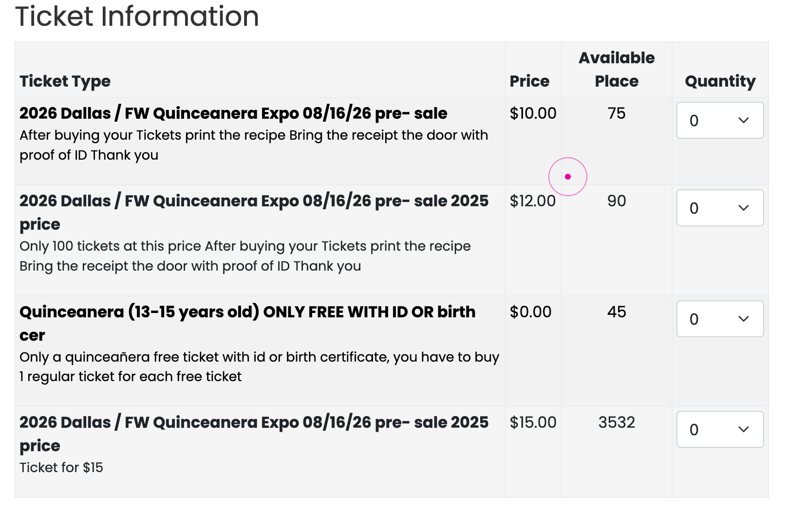Click the chevron arrow beside the $12.00 ticket quantity
Image resolution: width=787 pixels, height=513 pixels.
[744, 208]
